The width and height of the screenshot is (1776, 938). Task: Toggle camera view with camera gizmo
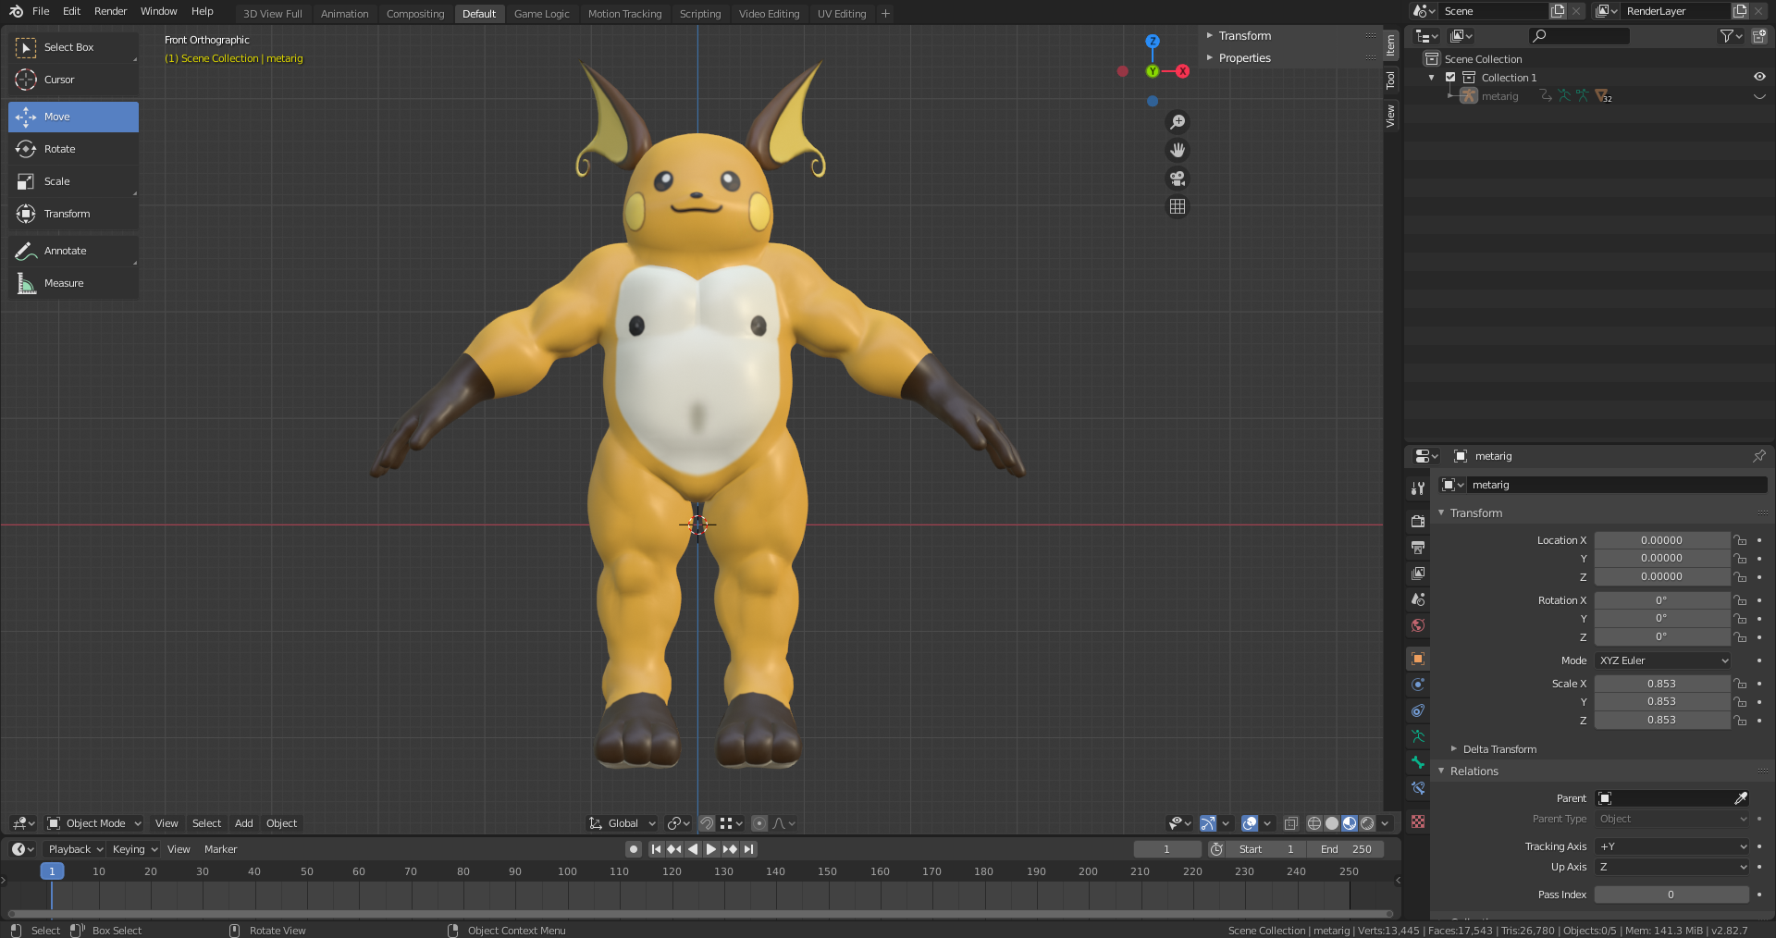1178,179
